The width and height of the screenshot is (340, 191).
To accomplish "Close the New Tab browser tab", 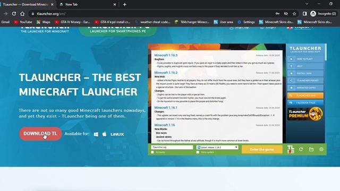I will coord(115,4).
